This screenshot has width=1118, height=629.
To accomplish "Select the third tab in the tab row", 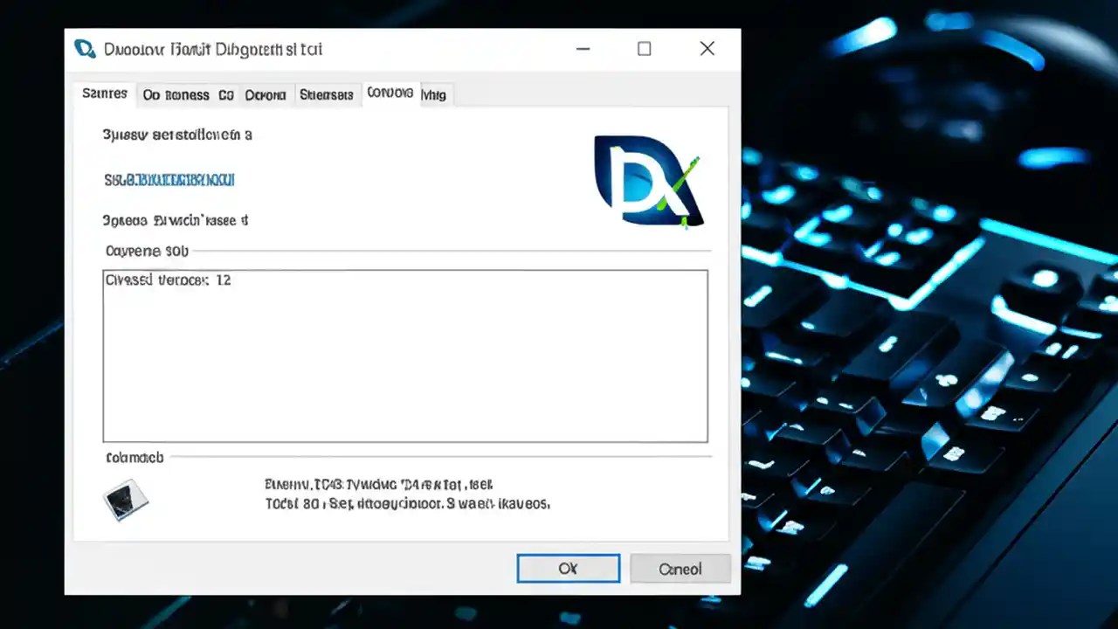I will click(266, 94).
